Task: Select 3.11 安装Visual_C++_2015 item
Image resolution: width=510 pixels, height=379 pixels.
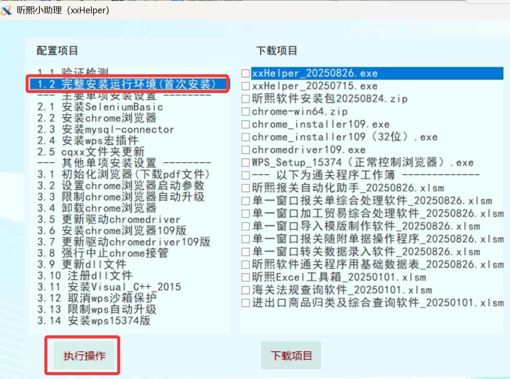Action: 109,287
